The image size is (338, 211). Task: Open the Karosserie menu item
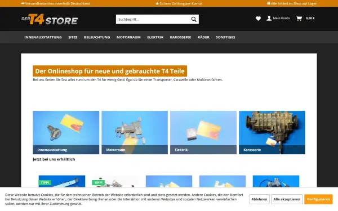[180, 37]
